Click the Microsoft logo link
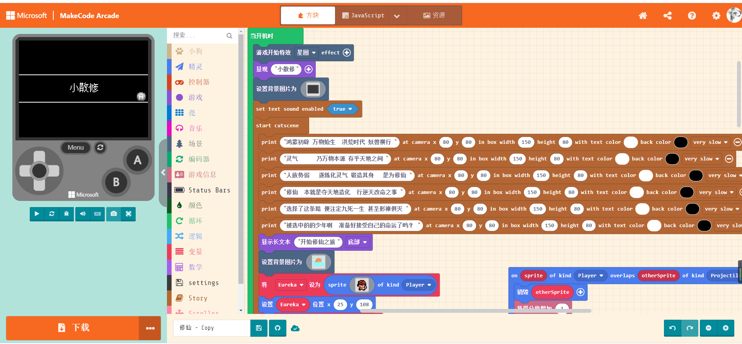The height and width of the screenshot is (344, 742). coord(26,15)
